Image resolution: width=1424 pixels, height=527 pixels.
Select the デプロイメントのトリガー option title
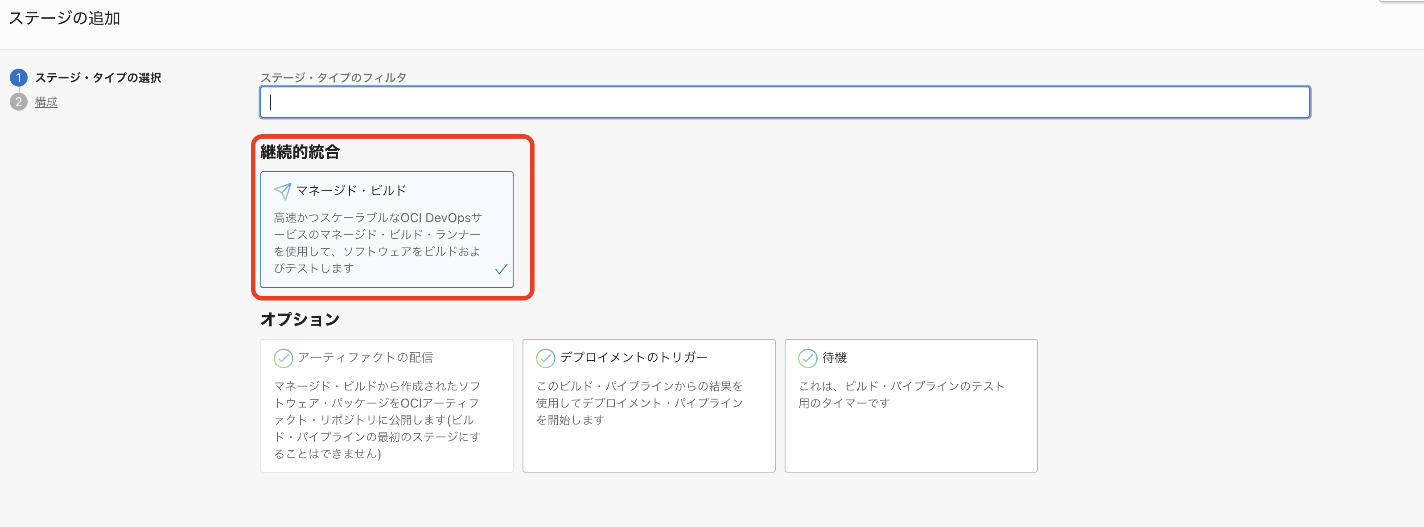pos(634,357)
